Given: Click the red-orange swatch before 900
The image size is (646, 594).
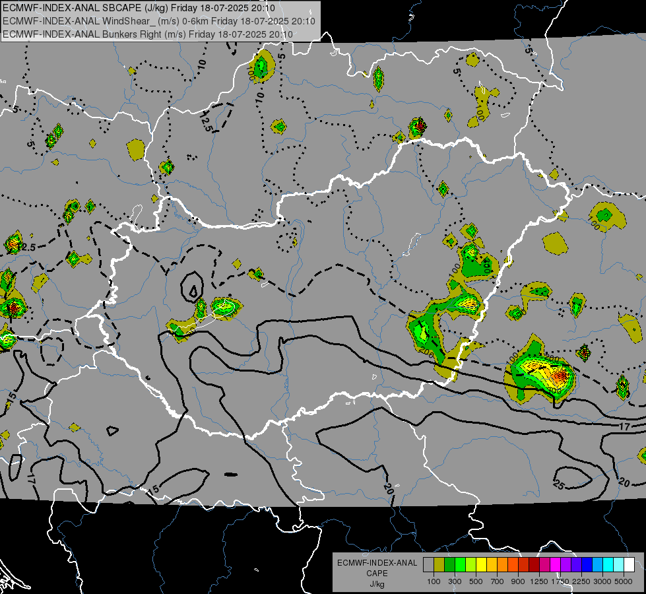Looking at the screenshot, I should coord(513,565).
